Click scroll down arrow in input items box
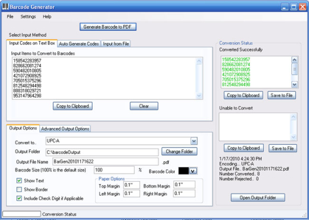Image resolution: width=309 pixels, height=220 pixels. click(199, 96)
